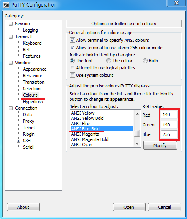
Task: Expand the SSH tree node
Action: (18, 141)
